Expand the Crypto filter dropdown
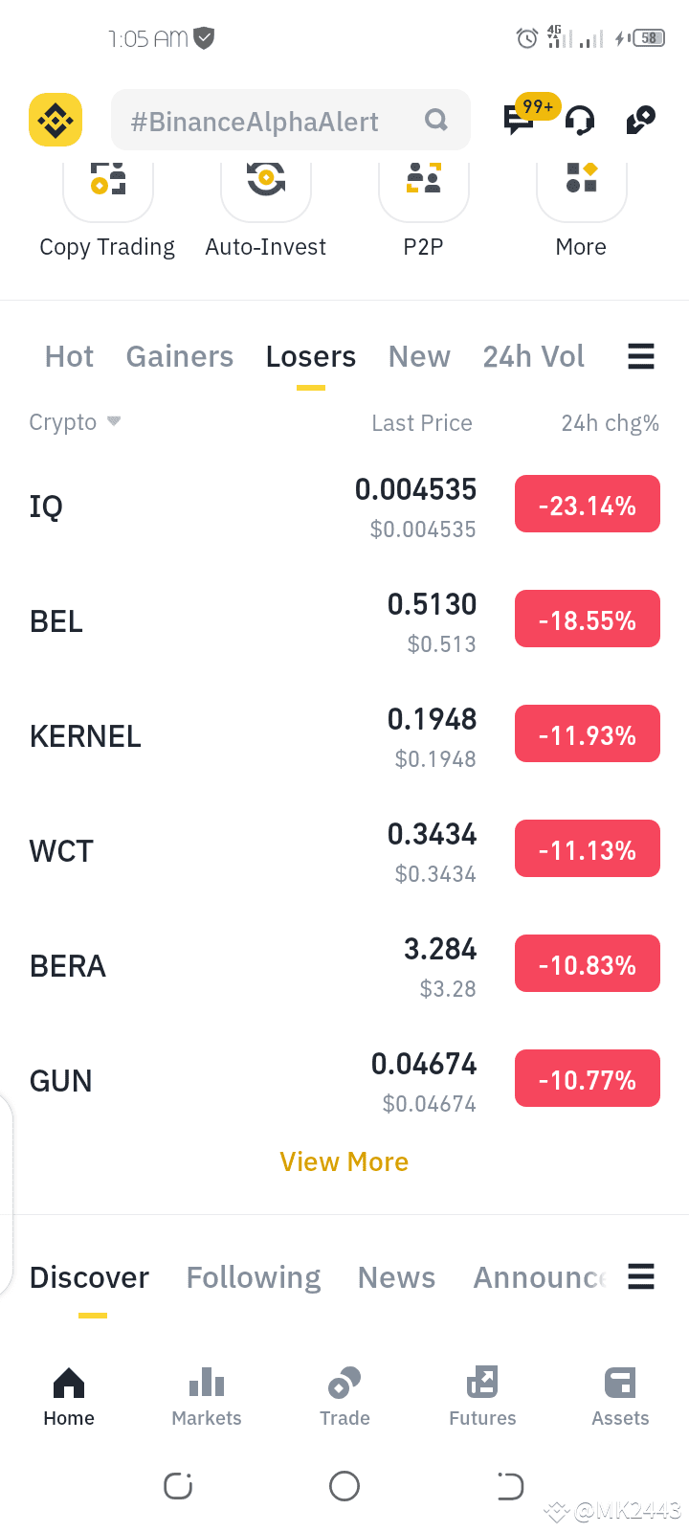689x1532 pixels. 75,422
